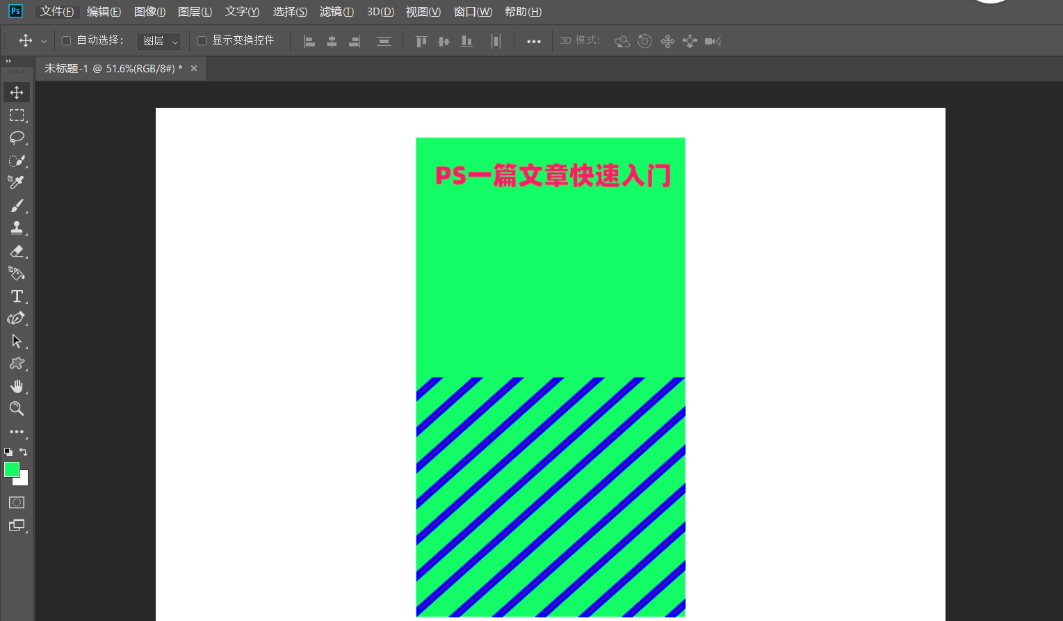Click the red PS一篇文章快速入门 text on canvas
This screenshot has width=1063, height=621.
coord(553,176)
